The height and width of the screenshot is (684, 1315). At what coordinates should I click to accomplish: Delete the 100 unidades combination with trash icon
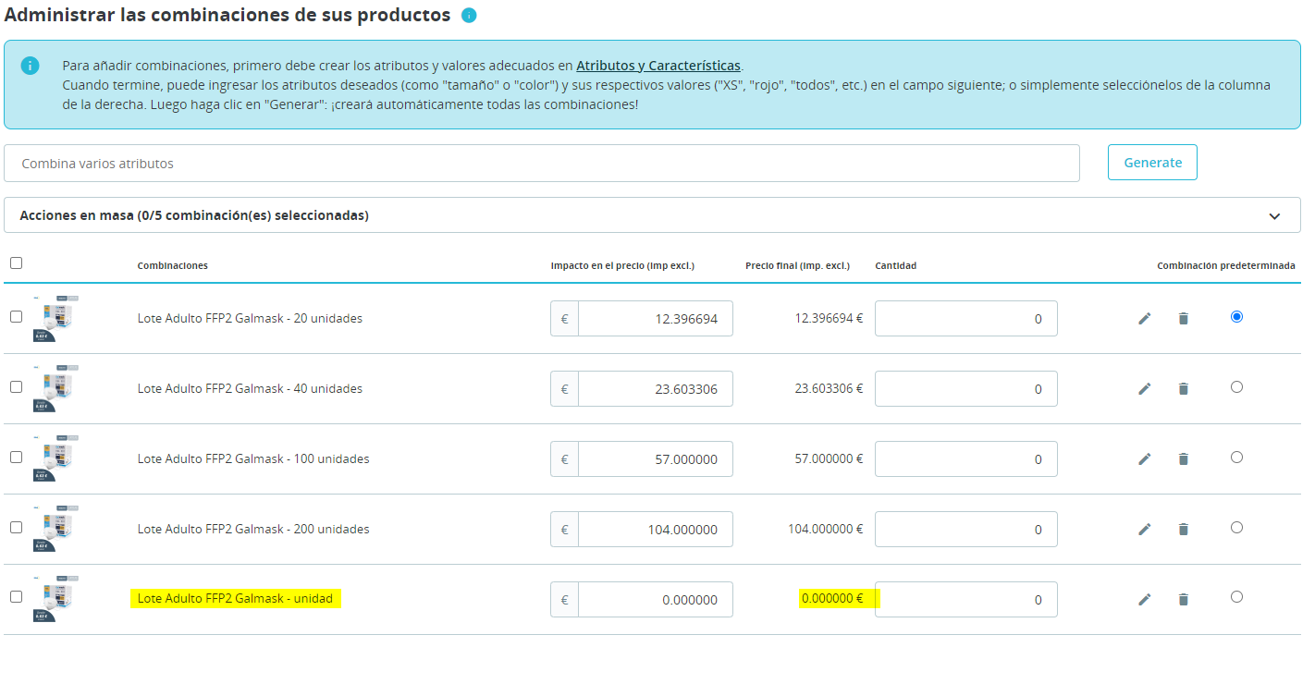tap(1184, 458)
